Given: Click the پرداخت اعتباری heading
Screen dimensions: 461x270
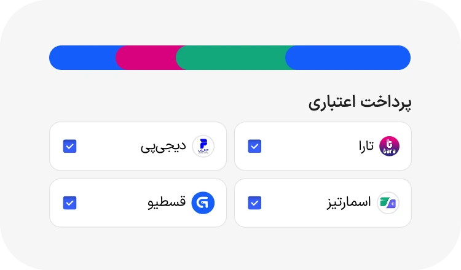Looking at the screenshot, I should coord(360,102).
